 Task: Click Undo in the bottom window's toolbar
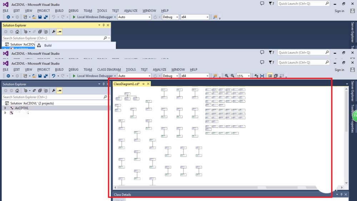point(53,76)
